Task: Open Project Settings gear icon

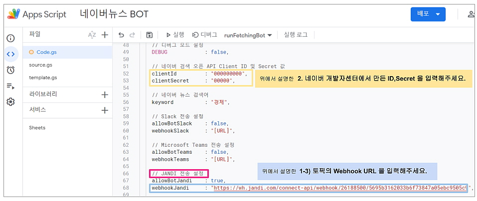Action: point(10,101)
